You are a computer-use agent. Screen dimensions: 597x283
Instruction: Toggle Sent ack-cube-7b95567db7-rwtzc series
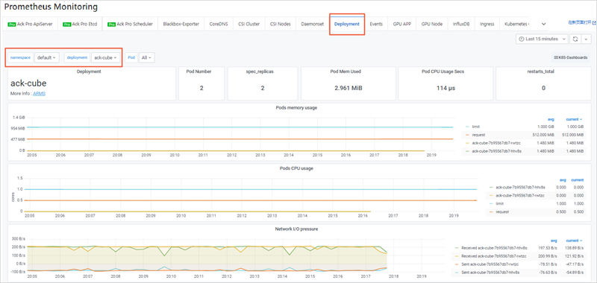(491, 264)
